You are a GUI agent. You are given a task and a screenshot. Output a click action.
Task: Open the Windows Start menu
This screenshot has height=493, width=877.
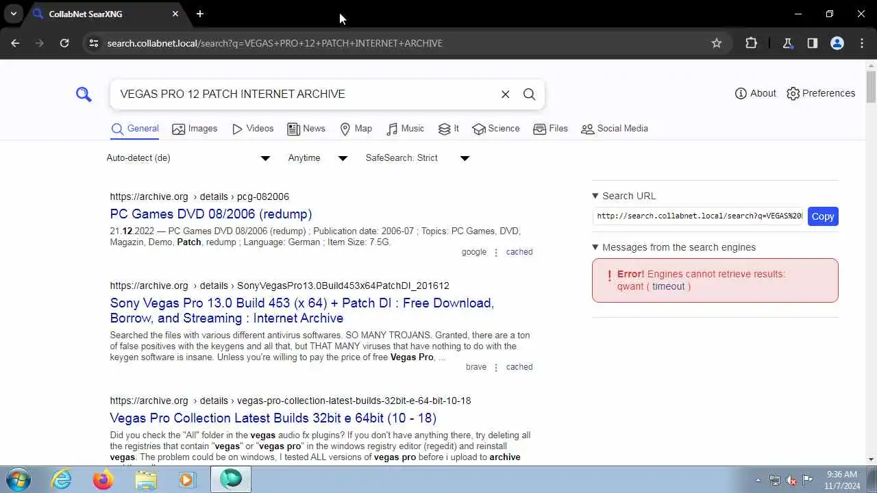(x=18, y=479)
